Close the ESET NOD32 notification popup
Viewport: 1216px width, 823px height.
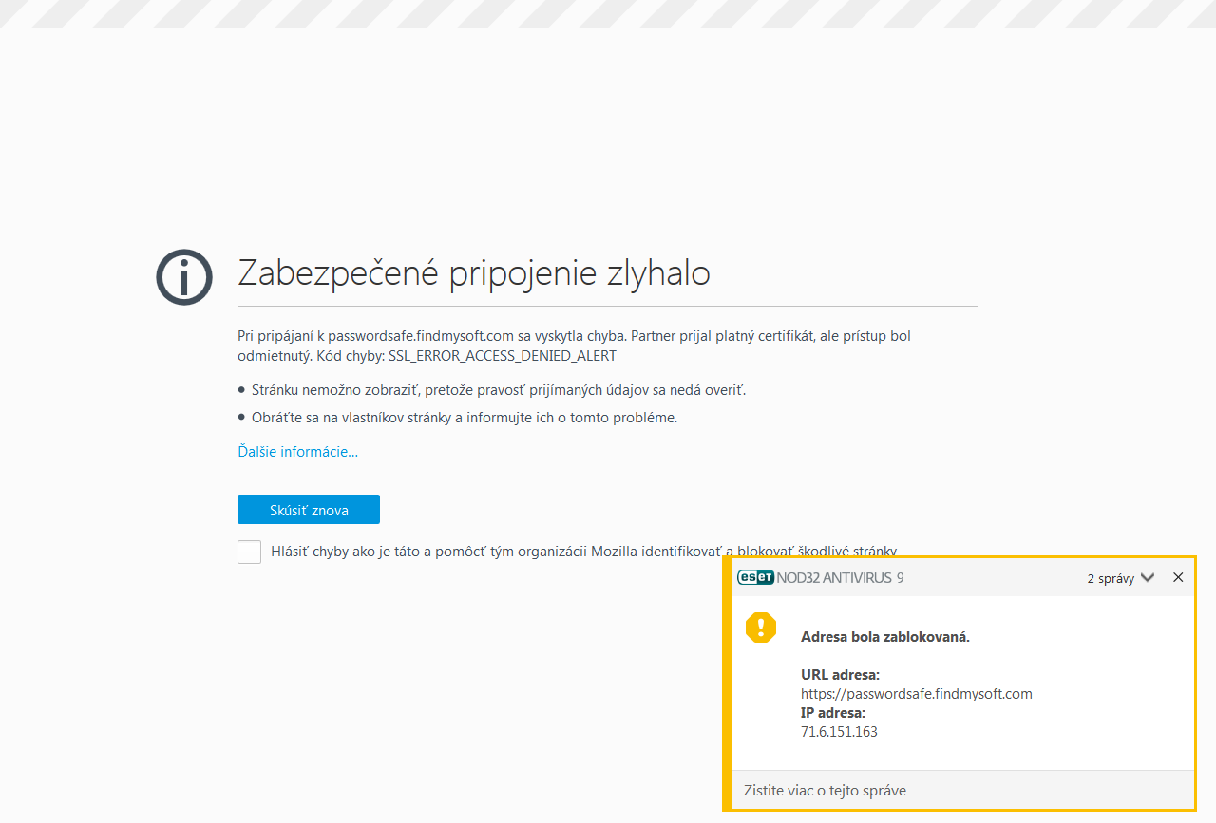pos(1178,577)
